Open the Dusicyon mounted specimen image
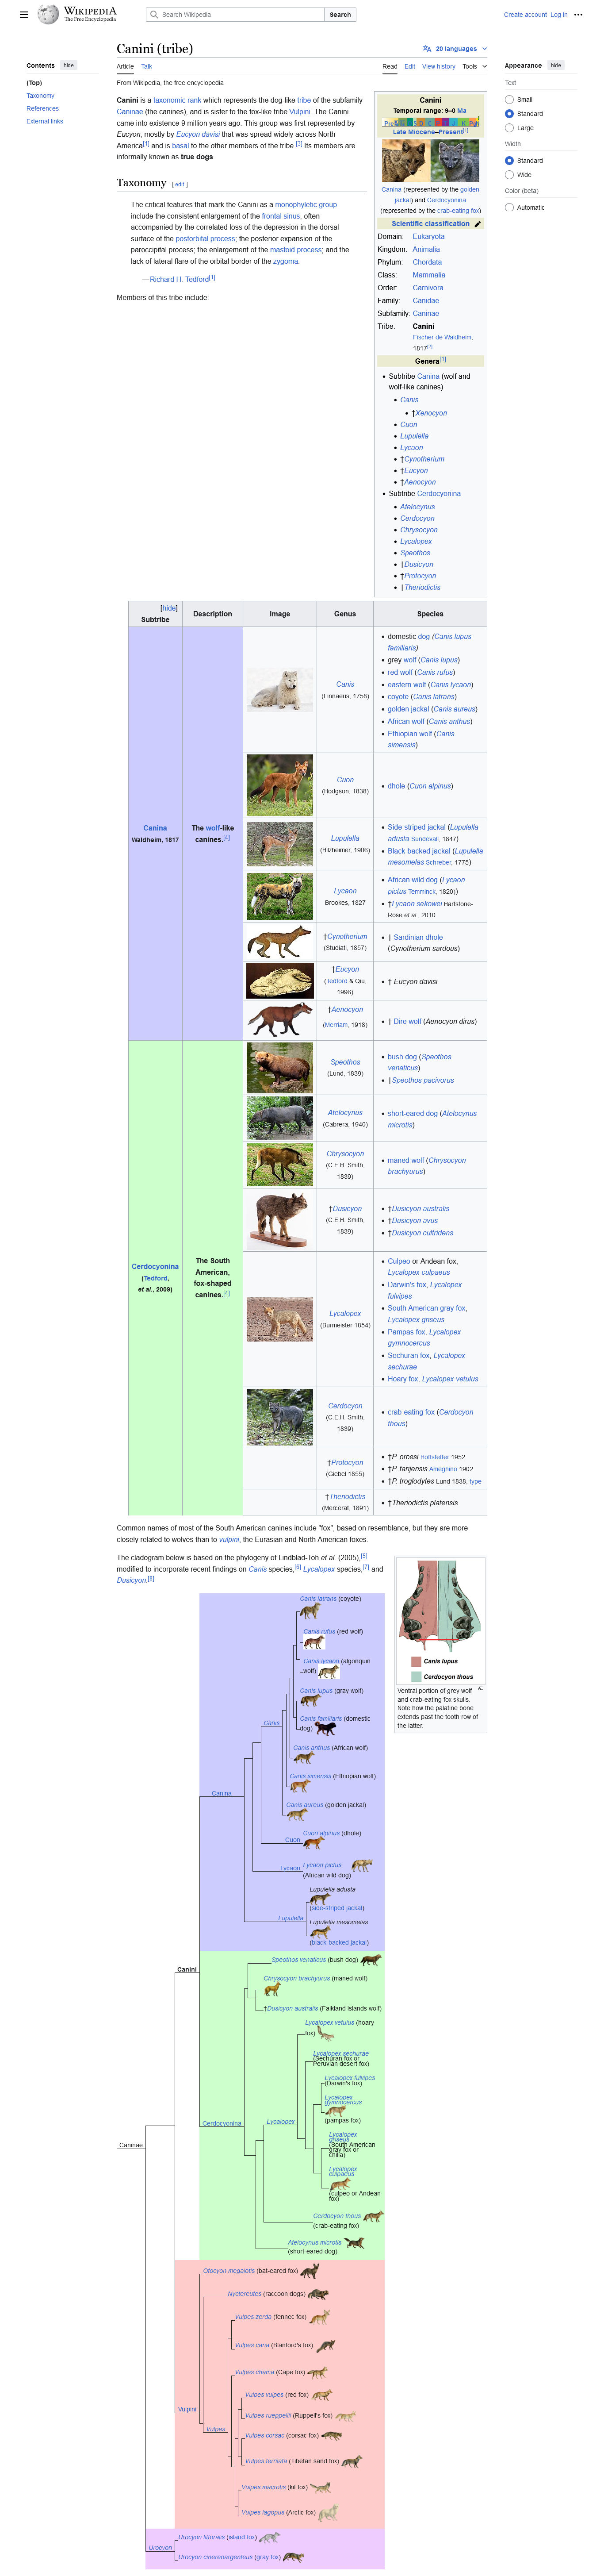The image size is (604, 2576). [280, 1220]
